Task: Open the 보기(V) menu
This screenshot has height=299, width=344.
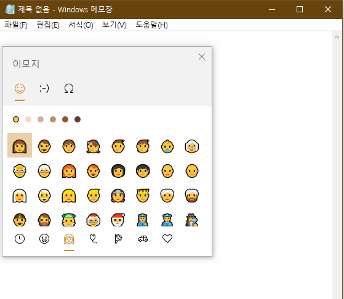Action: [114, 25]
